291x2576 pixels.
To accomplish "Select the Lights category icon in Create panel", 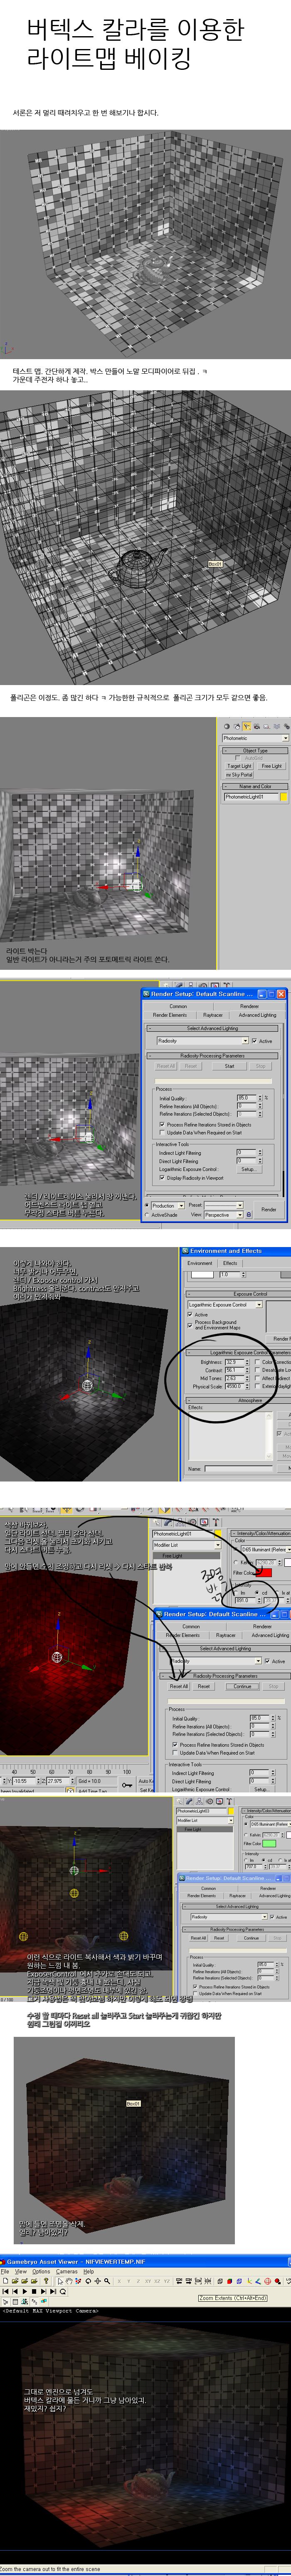I will (246, 726).
